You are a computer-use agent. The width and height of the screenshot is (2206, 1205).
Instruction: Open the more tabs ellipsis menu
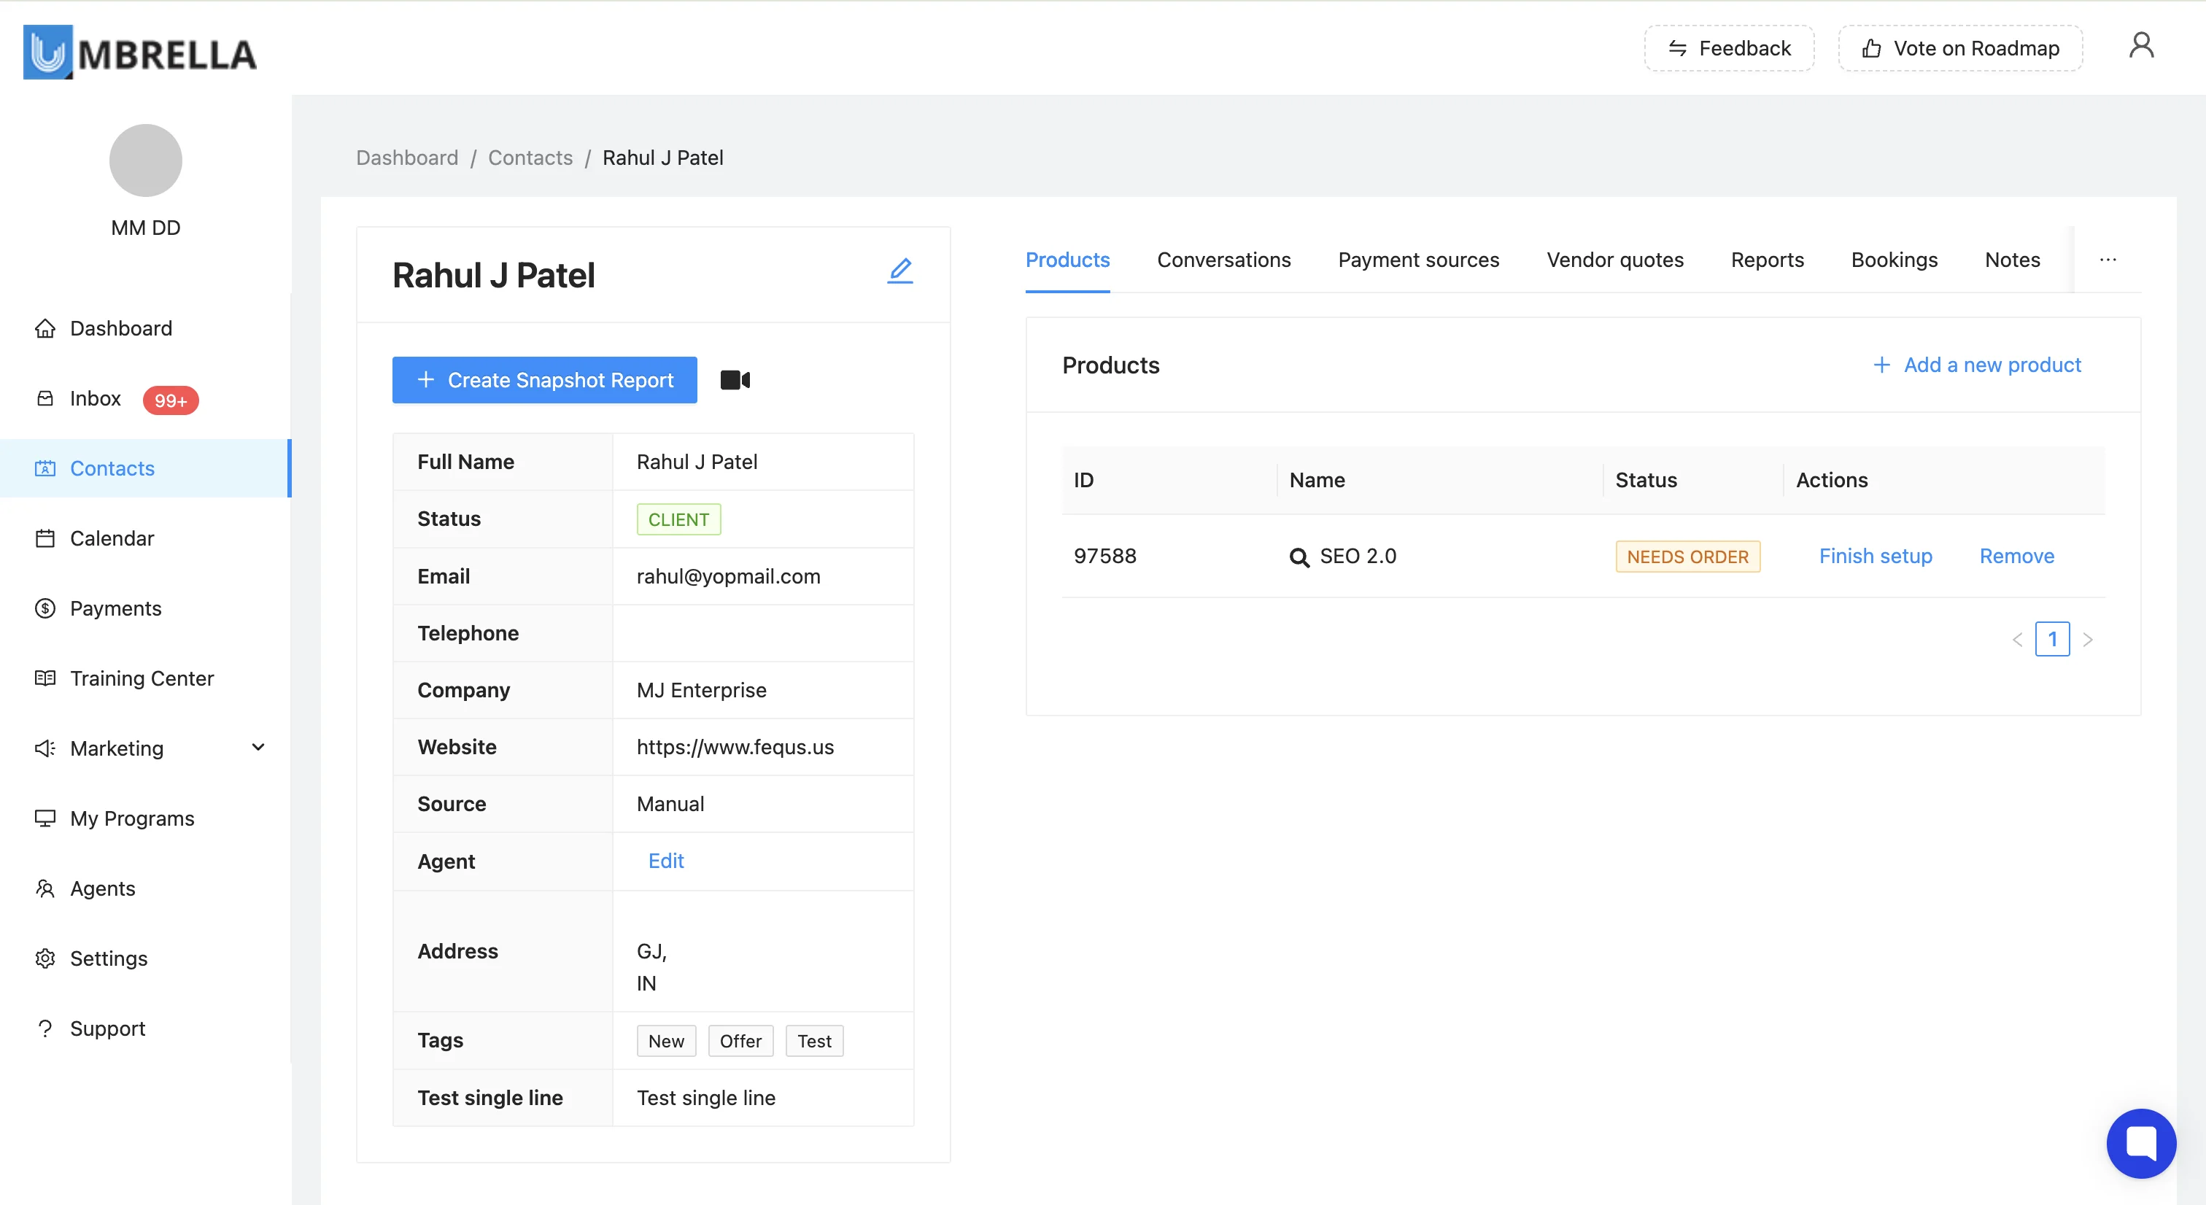pos(2108,260)
